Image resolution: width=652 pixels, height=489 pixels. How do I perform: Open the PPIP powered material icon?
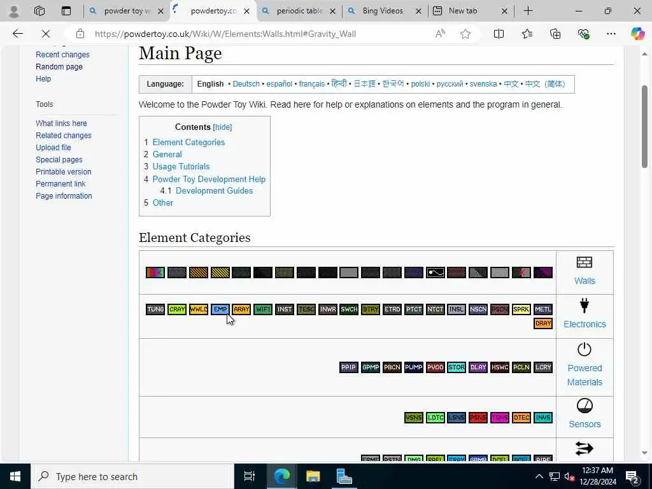[349, 367]
